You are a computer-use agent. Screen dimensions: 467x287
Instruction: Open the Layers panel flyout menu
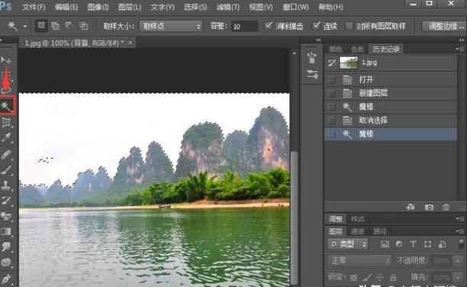(x=460, y=231)
